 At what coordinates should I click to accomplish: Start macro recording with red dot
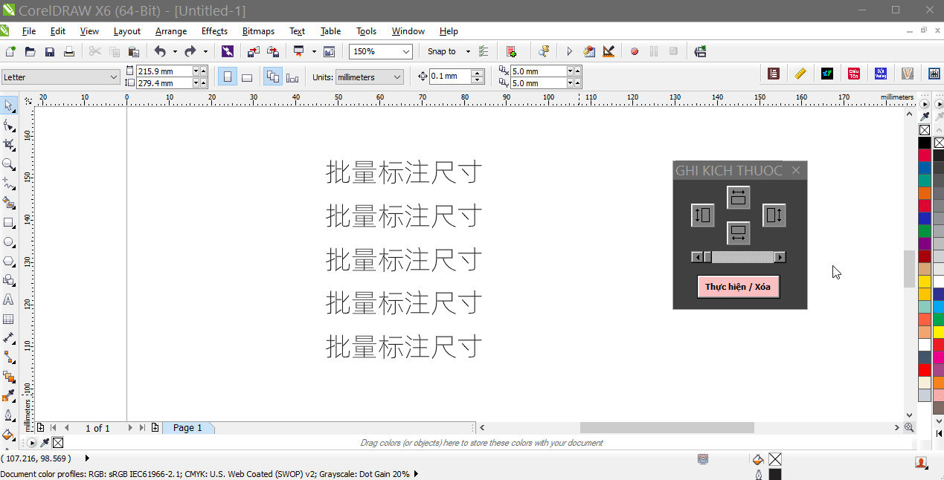tap(635, 51)
